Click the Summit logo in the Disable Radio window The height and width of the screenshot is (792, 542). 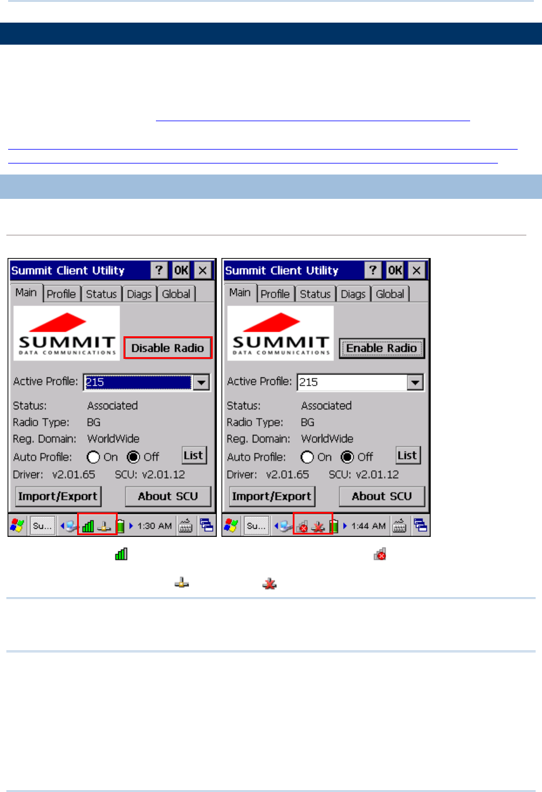pyautogui.click(x=67, y=333)
